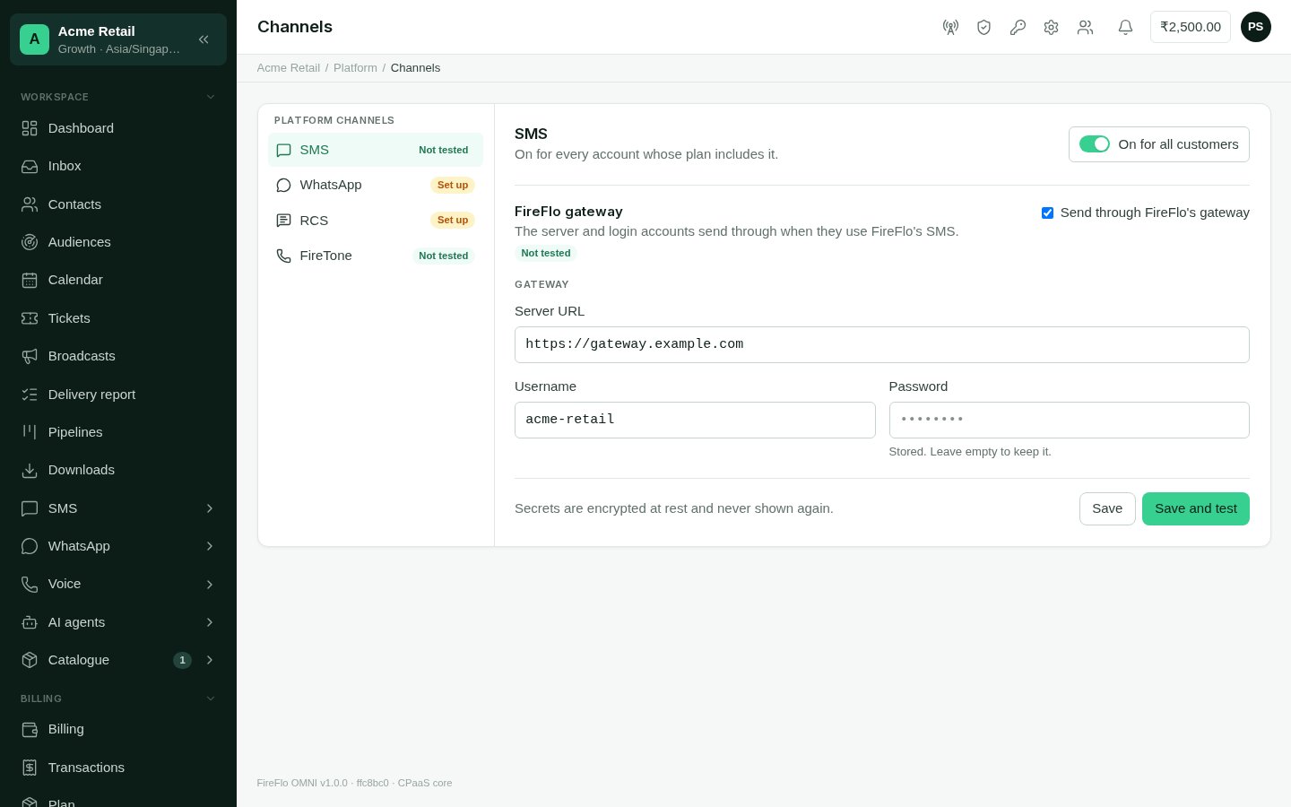This screenshot has width=1291, height=807.
Task: Collapse the sidebar with double-chevron icon
Action: [x=204, y=39]
